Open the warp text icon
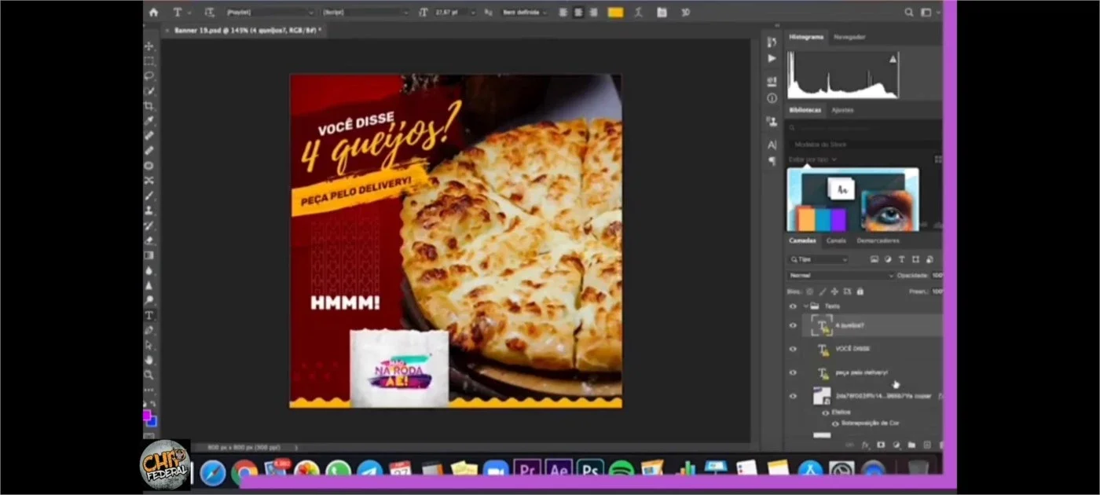Viewport: 1100px width, 495px height. 639,12
